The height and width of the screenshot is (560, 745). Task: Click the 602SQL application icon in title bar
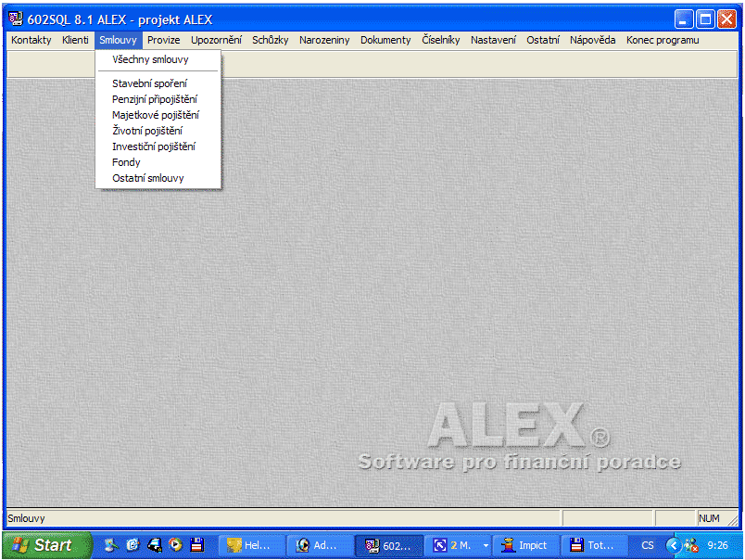16,19
